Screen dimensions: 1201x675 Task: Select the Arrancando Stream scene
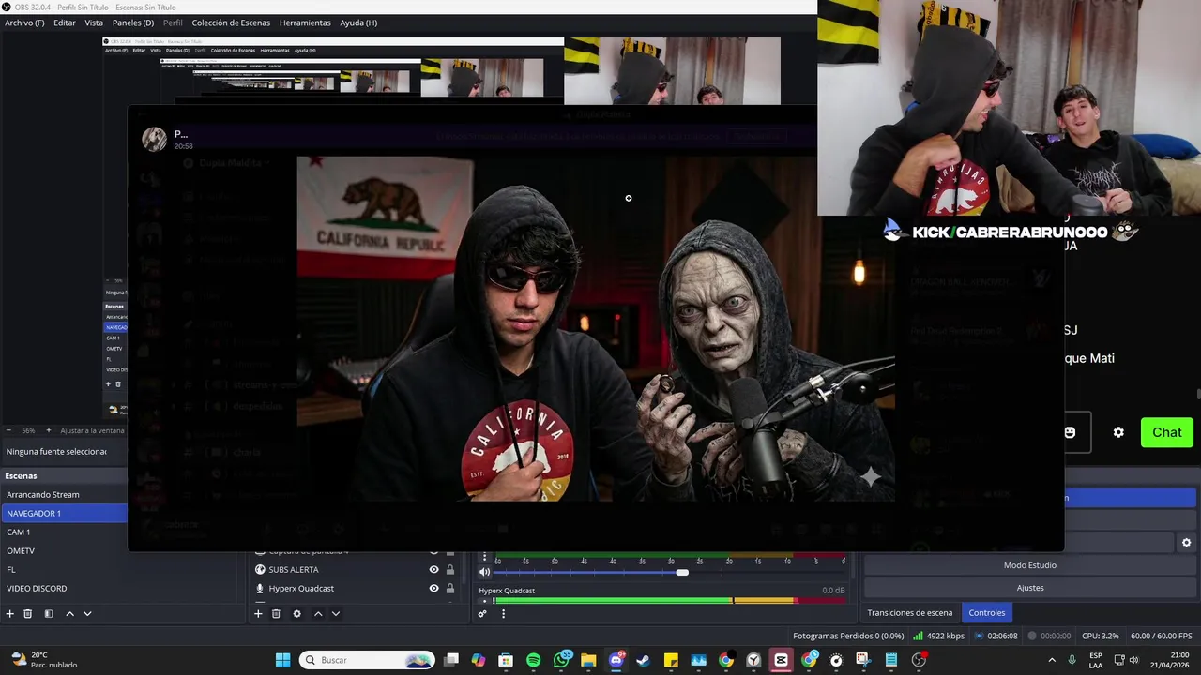tap(64, 494)
